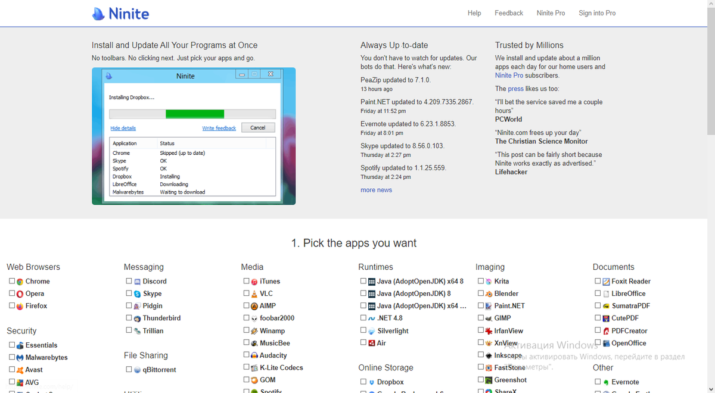This screenshot has width=715, height=393.
Task: Click the Blender app icon
Action: [489, 294]
